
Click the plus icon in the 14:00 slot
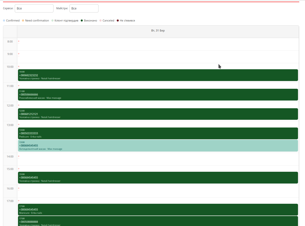[19, 156]
